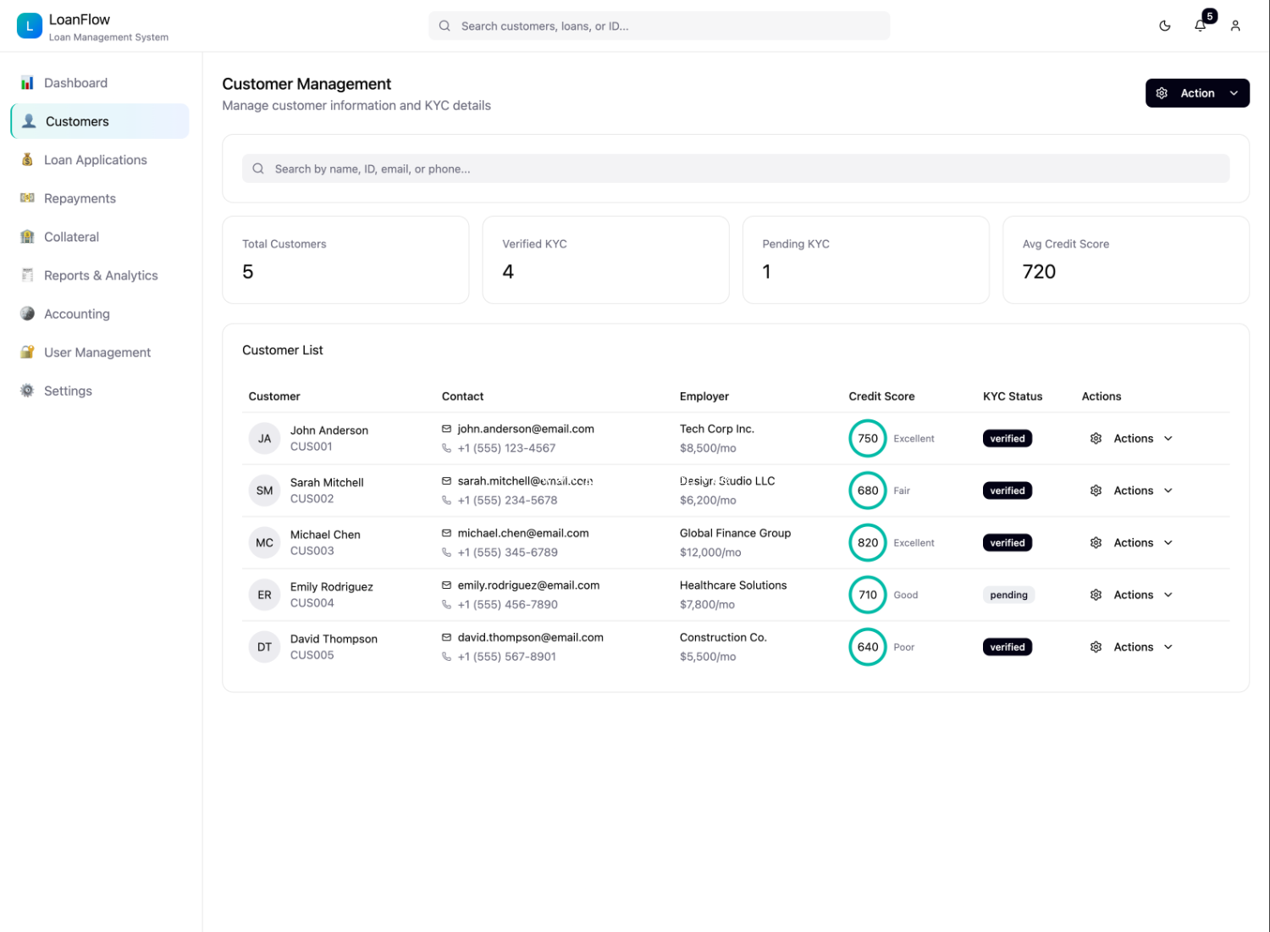Go to Repayments in the sidebar
1270x932 pixels.
tap(80, 198)
